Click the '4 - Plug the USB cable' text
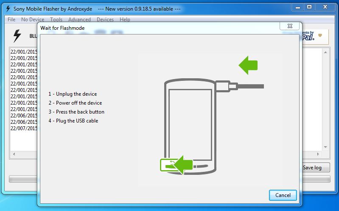 (73, 121)
